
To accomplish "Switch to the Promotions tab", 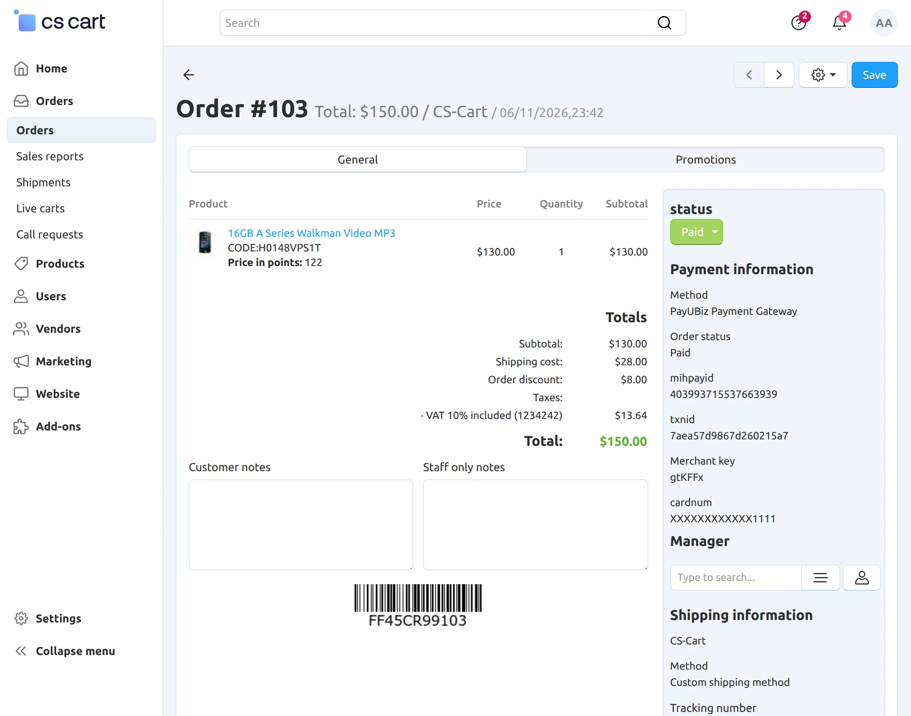I will click(706, 160).
